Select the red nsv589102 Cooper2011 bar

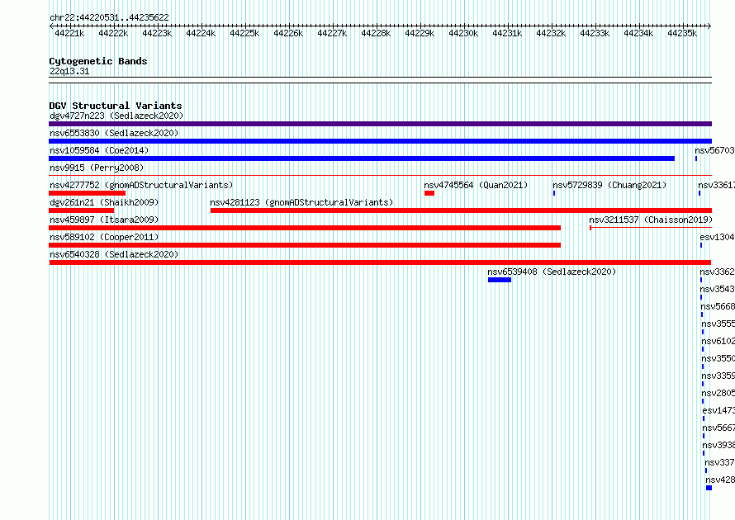pyautogui.click(x=305, y=245)
